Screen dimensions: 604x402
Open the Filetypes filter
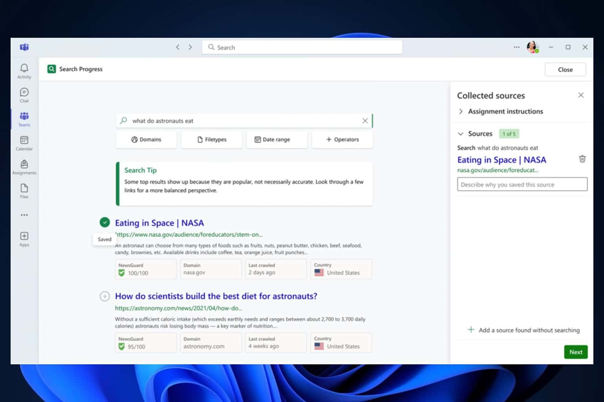coord(212,139)
